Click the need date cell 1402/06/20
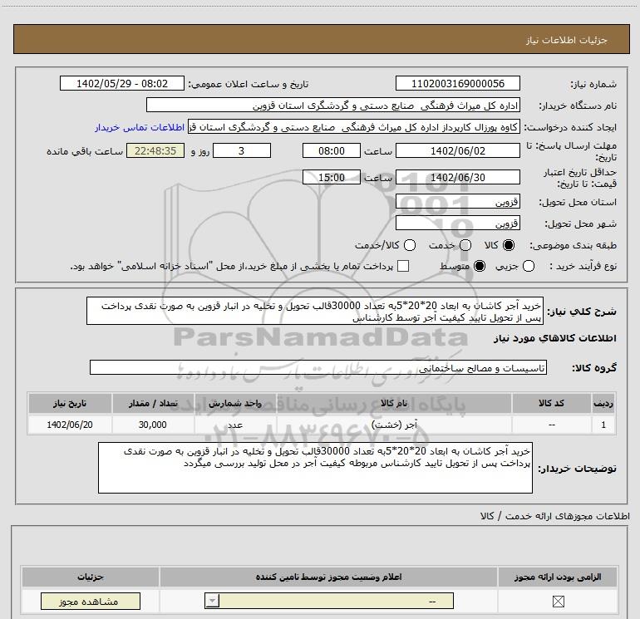 click(x=70, y=425)
